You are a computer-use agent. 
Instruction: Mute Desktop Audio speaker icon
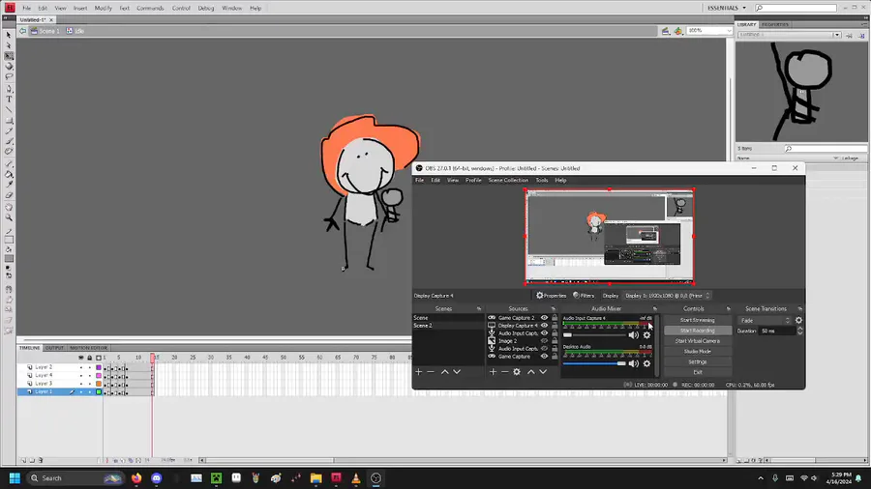tap(633, 363)
